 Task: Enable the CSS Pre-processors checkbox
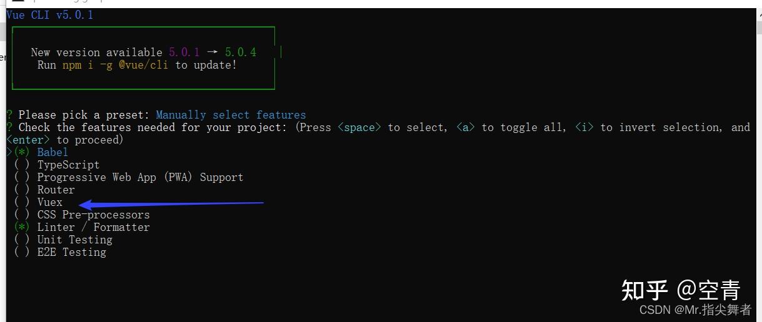22,215
